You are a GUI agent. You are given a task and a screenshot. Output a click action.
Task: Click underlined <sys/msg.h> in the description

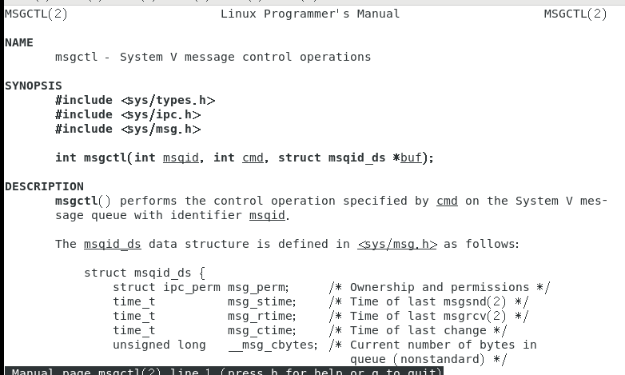click(x=397, y=244)
